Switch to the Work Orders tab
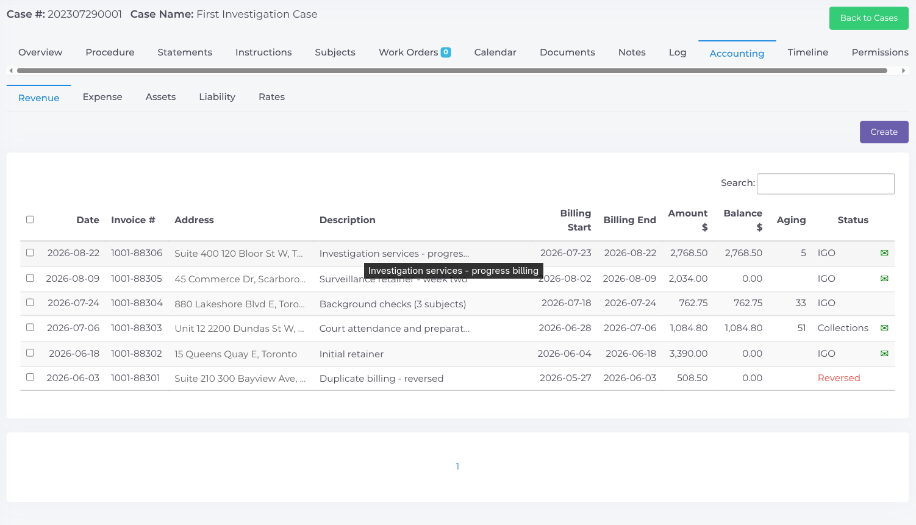This screenshot has height=525, width=916. 415,52
